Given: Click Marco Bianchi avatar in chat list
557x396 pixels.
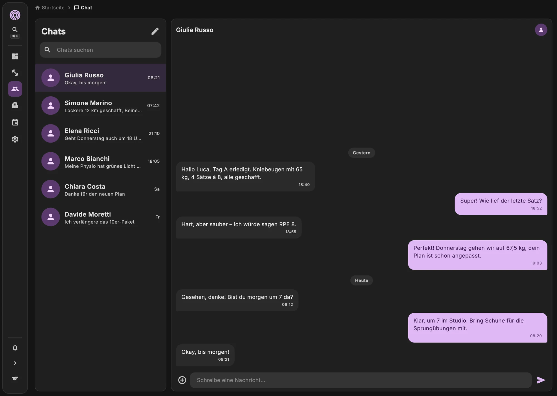Looking at the screenshot, I should [51, 161].
